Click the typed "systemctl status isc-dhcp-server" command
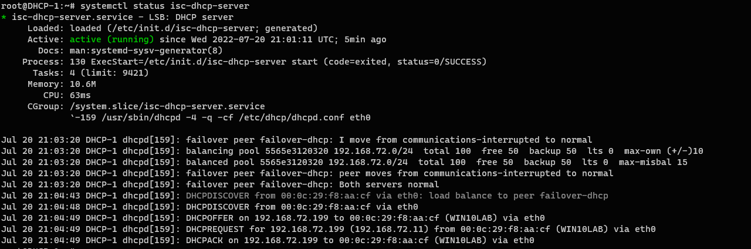Image resolution: width=751 pixels, height=249 pixels. (164, 6)
